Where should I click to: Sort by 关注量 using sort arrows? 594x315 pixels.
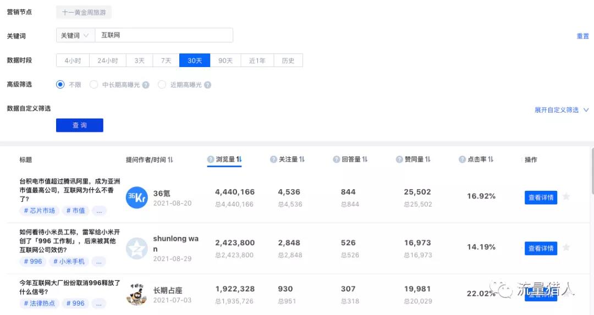[302, 159]
